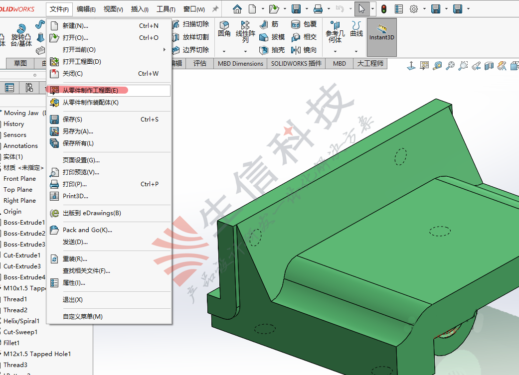The image size is (519, 375).
Task: Click the Swept Cut (扫描切割) tool
Action: [x=190, y=24]
